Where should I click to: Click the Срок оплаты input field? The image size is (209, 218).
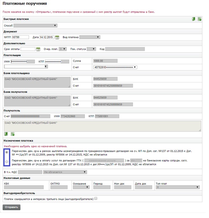[x=28, y=49]
